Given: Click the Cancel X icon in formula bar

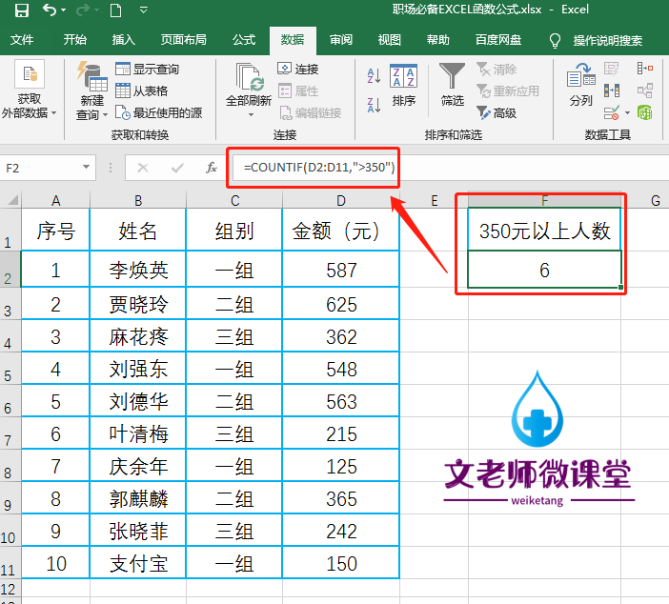Looking at the screenshot, I should coord(143,168).
